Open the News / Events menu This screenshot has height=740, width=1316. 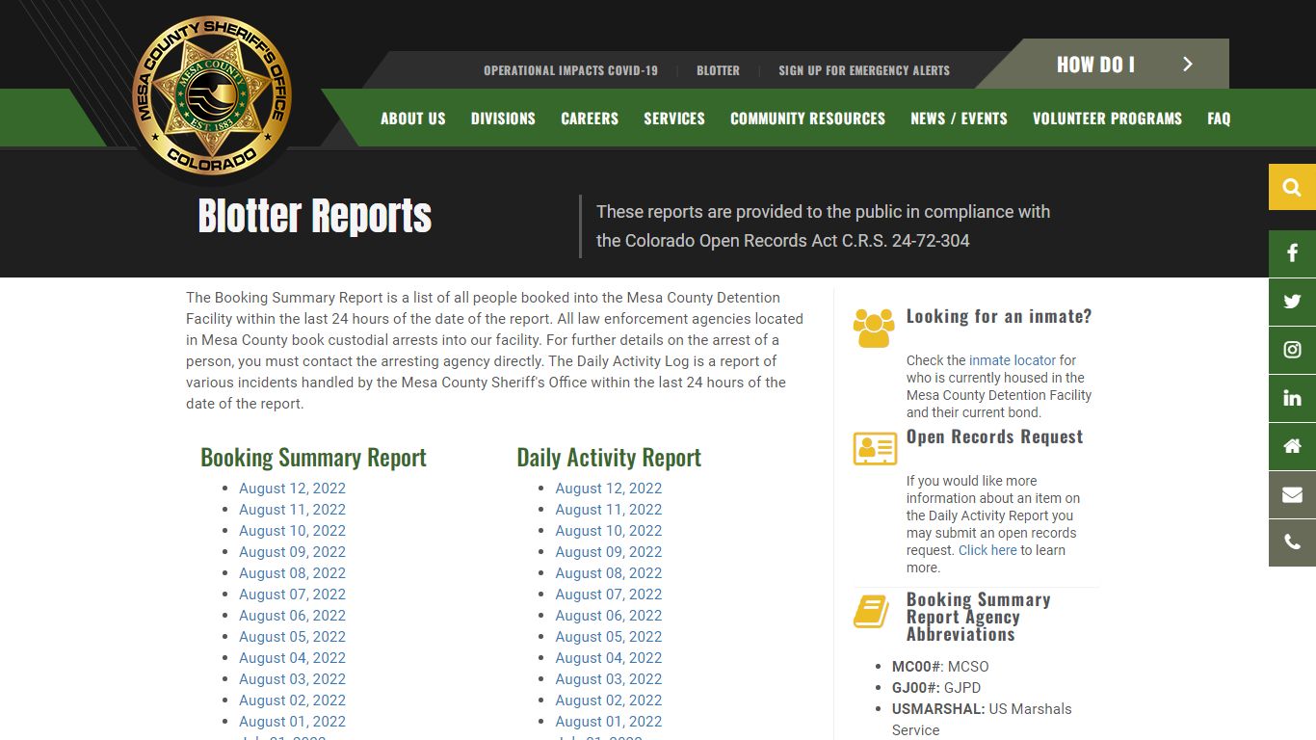coord(959,119)
